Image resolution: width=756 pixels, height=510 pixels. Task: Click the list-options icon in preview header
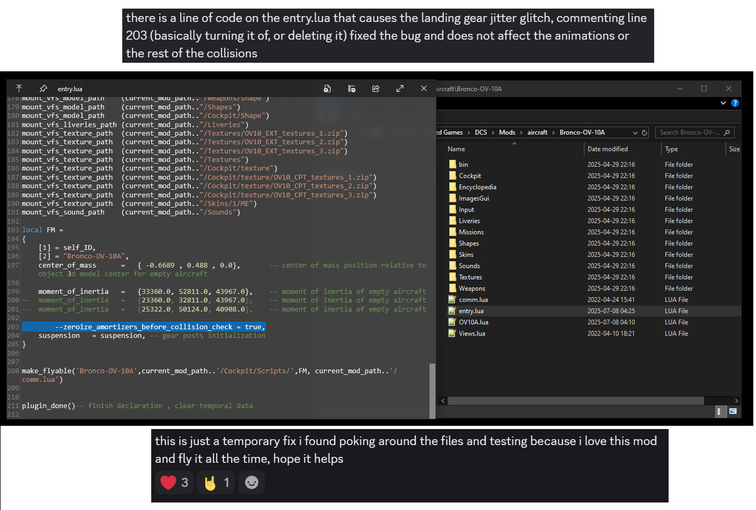click(x=352, y=88)
